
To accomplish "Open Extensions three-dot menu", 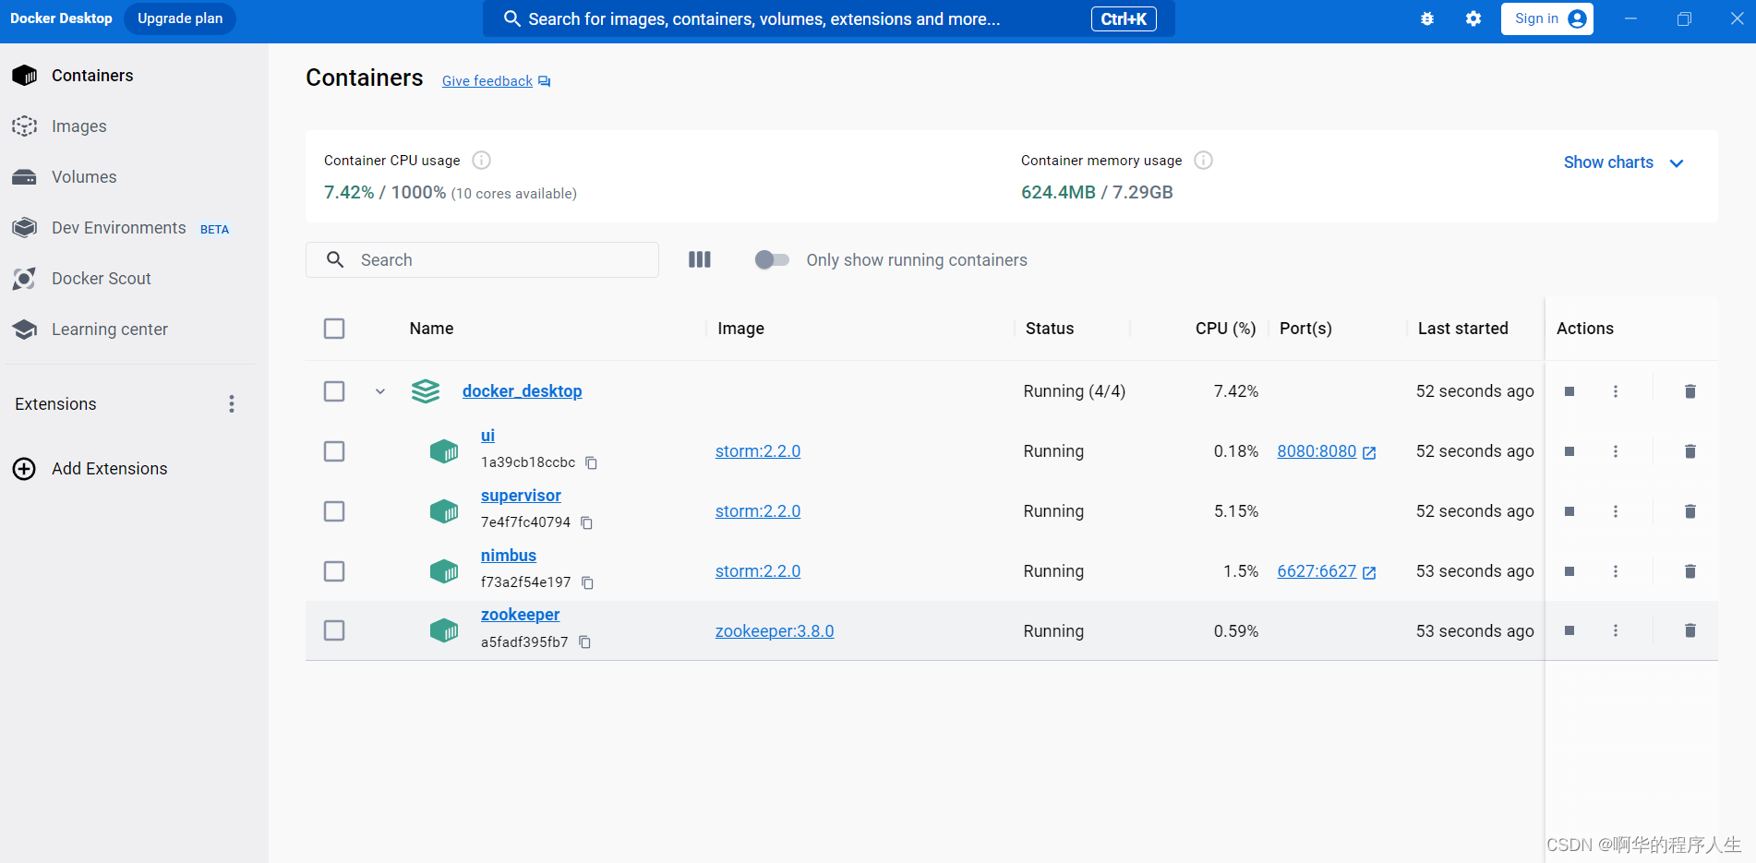I will (x=232, y=403).
